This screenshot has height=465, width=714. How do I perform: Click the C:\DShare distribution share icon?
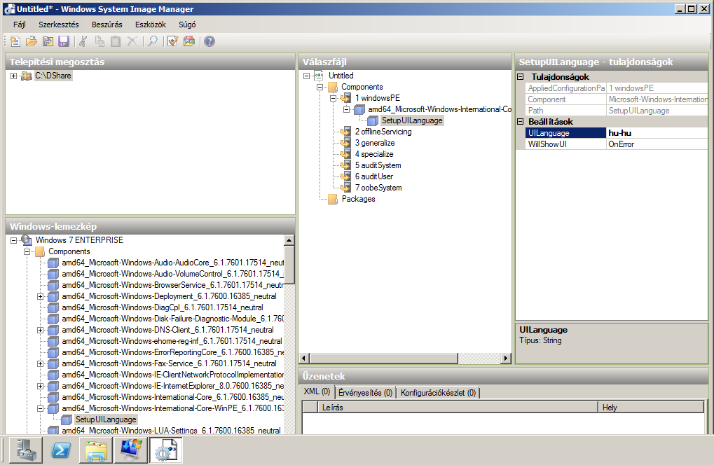(x=27, y=76)
